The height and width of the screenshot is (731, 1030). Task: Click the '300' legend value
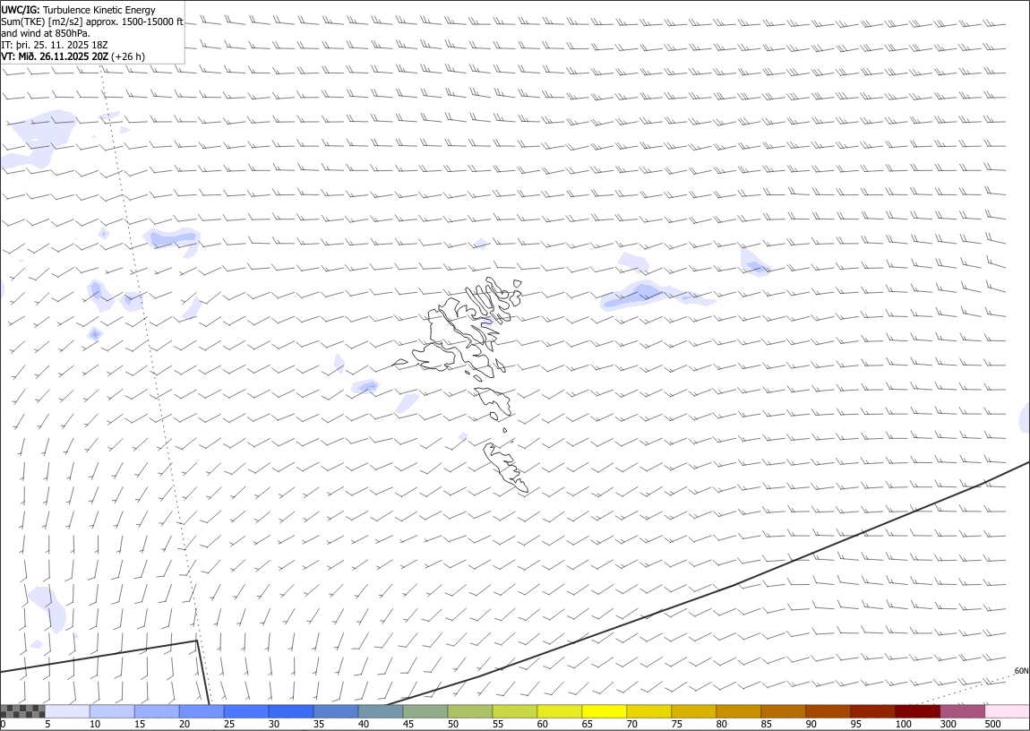point(948,724)
